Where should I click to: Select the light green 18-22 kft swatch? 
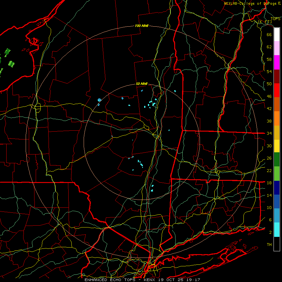[277, 174]
